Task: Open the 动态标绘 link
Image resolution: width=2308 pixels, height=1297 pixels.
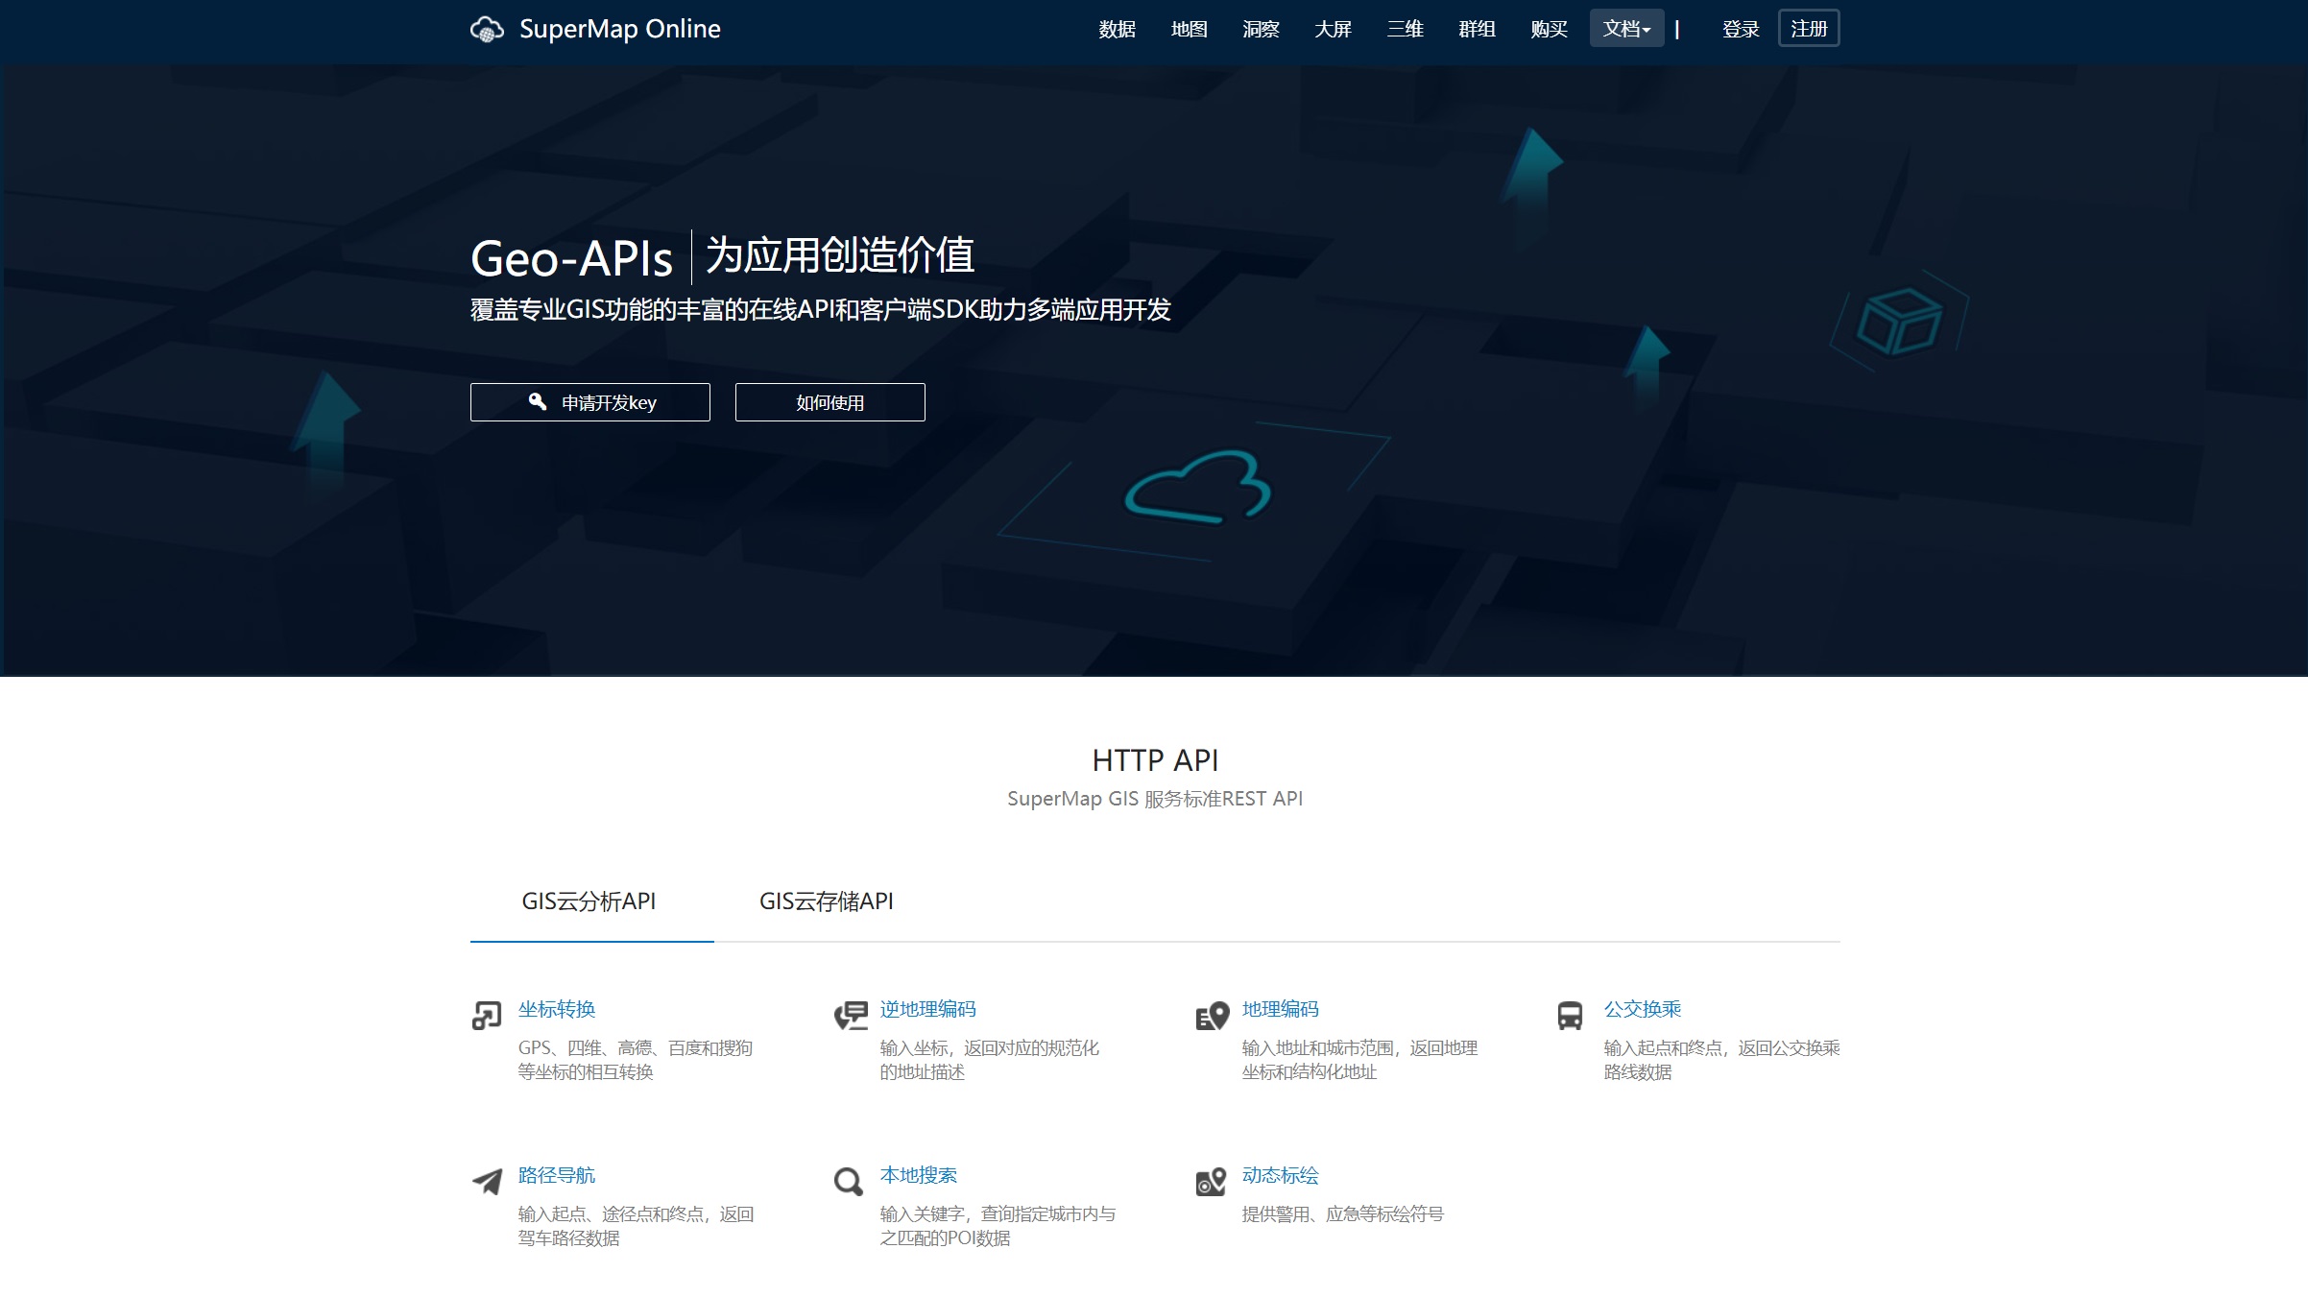Action: tap(1280, 1175)
